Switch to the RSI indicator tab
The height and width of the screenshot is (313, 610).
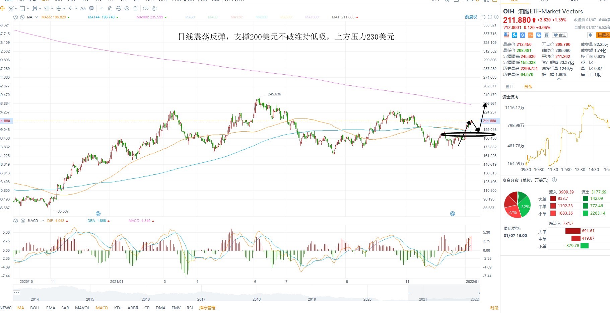[x=190, y=308]
